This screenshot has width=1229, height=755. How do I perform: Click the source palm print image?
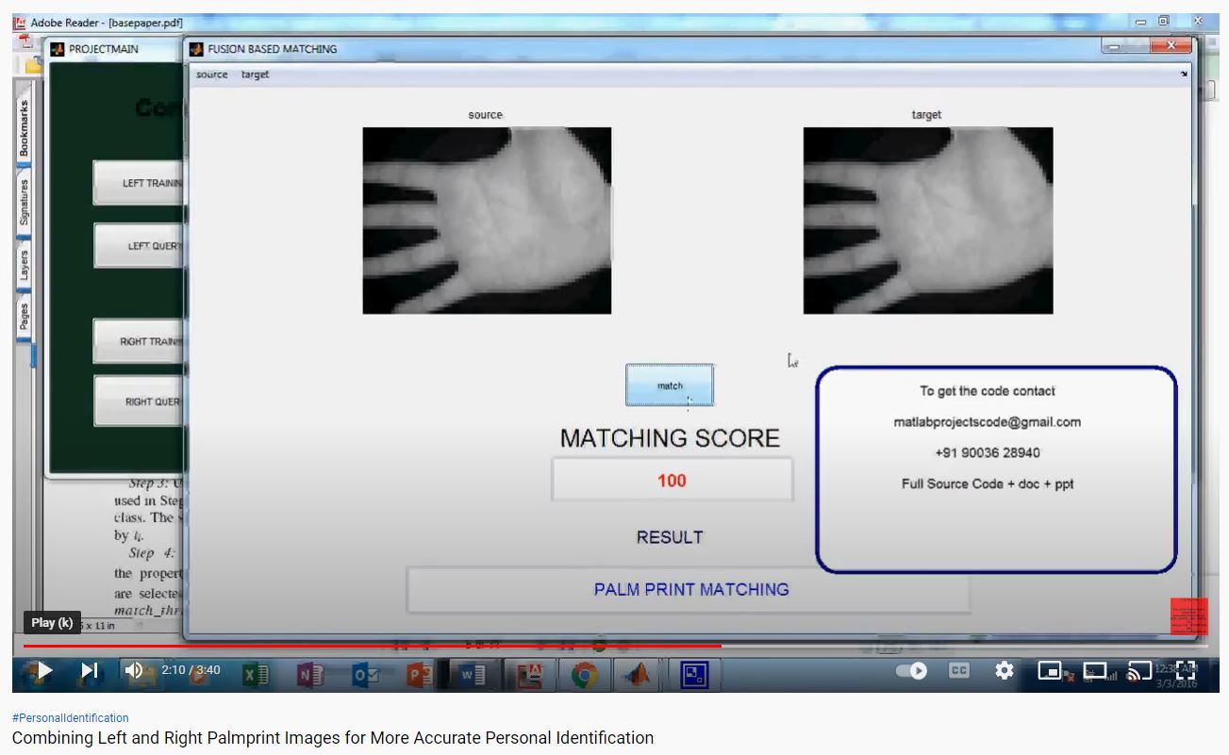click(x=487, y=221)
